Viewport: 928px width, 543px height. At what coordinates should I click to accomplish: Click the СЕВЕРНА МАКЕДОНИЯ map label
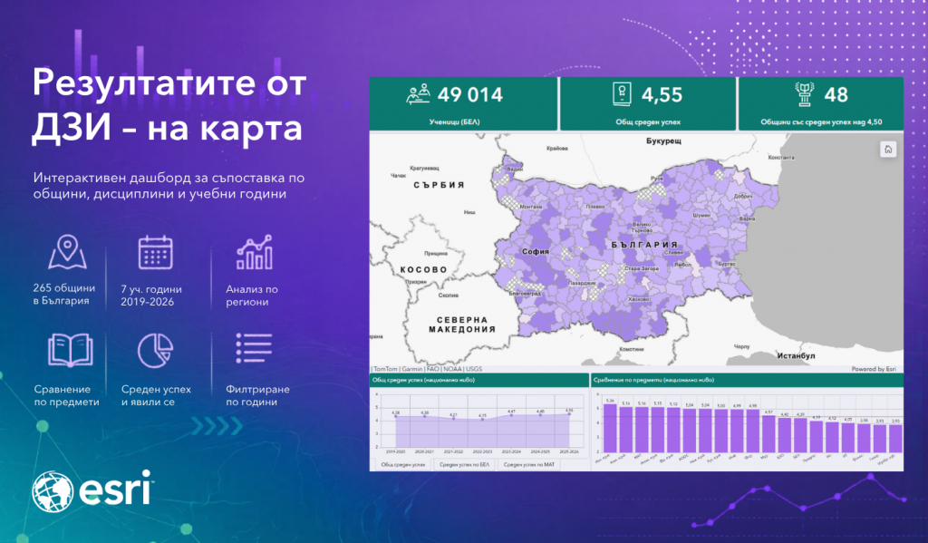(x=462, y=325)
